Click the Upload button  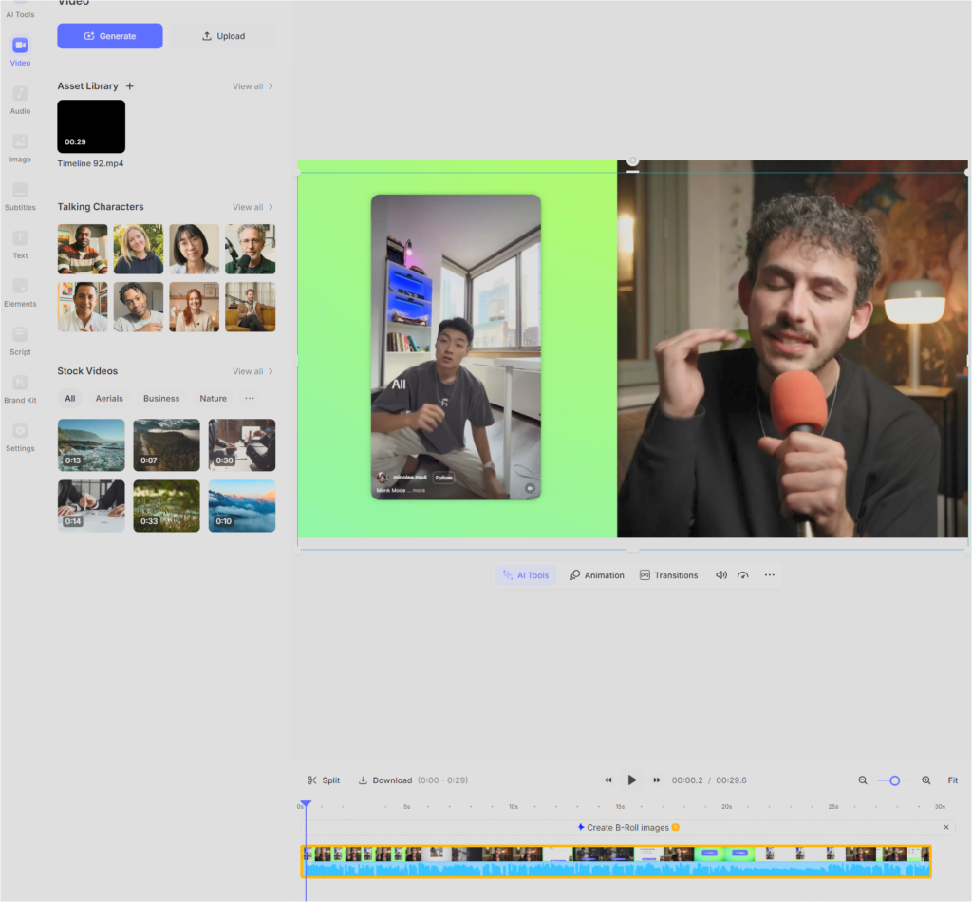click(224, 36)
